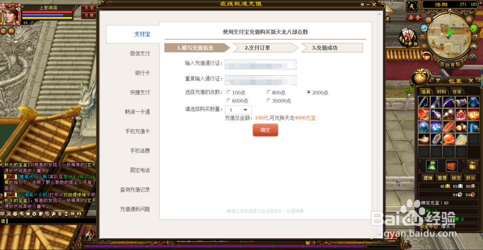Click the 重复输入通行证 input field
This screenshot has height=250, width=483.
click(x=261, y=80)
